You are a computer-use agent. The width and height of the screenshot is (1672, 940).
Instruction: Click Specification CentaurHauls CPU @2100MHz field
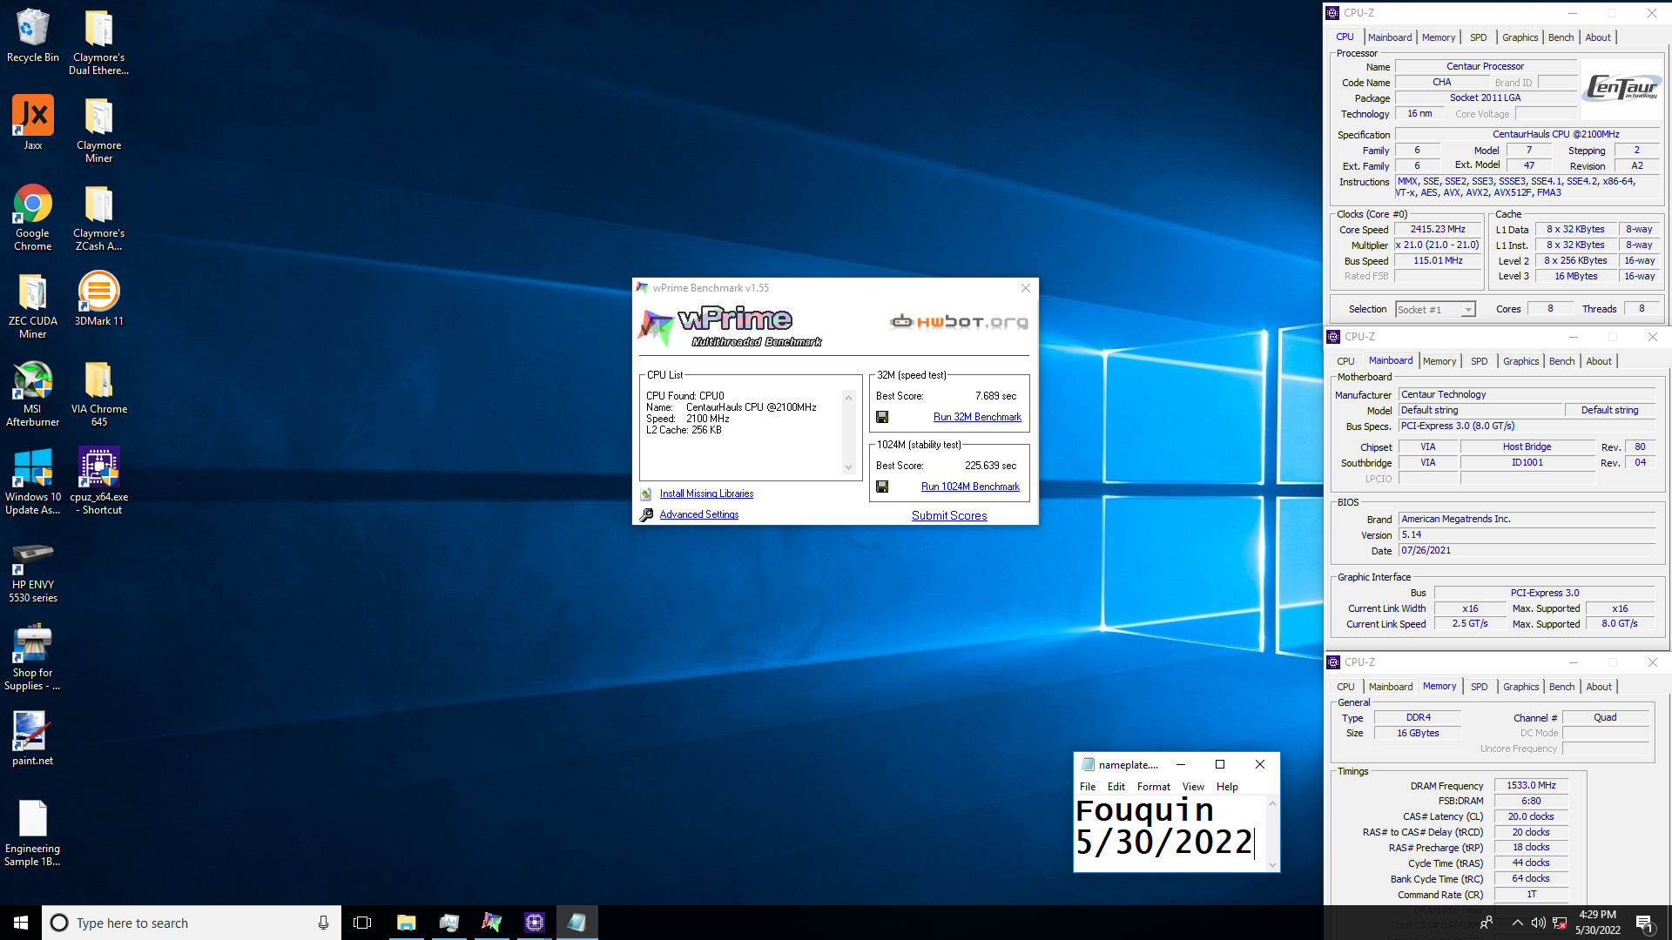pos(1528,135)
